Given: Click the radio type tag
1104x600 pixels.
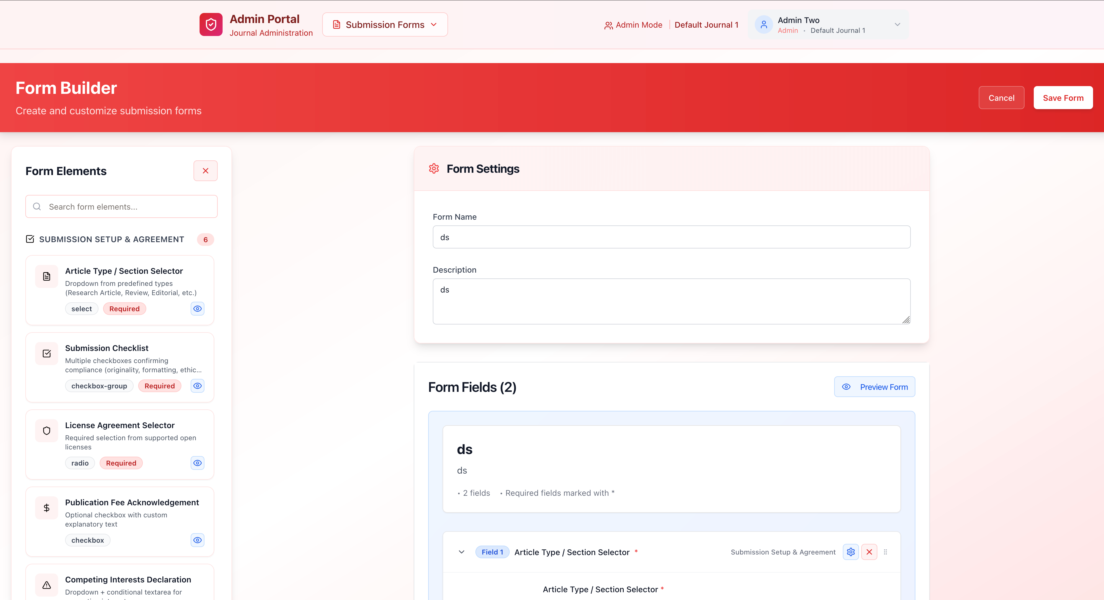Looking at the screenshot, I should point(80,463).
